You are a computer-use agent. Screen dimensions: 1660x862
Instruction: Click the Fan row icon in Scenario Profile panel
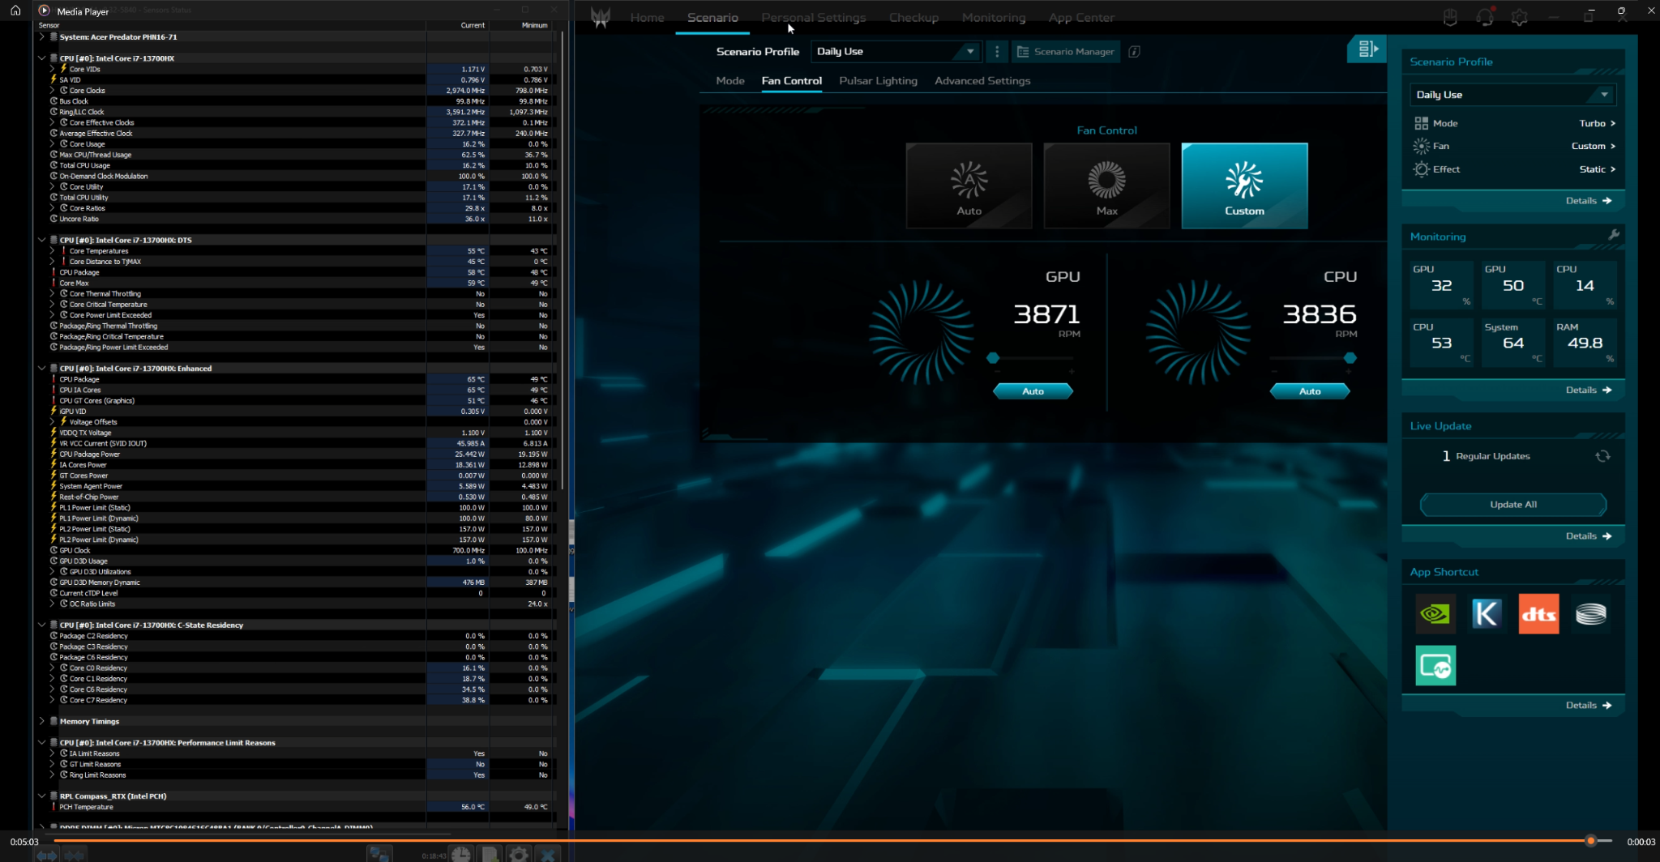coord(1422,146)
